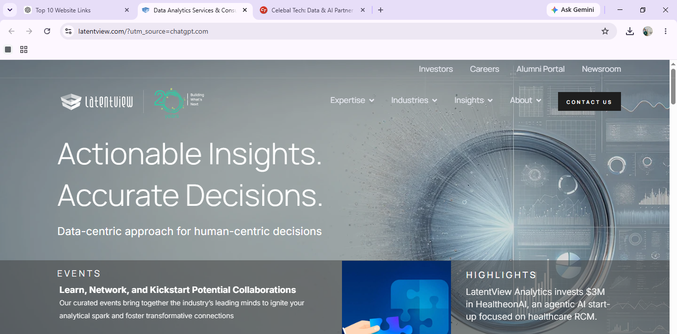677x334 pixels.
Task: Open the Chrome profile avatar
Action: click(648, 31)
